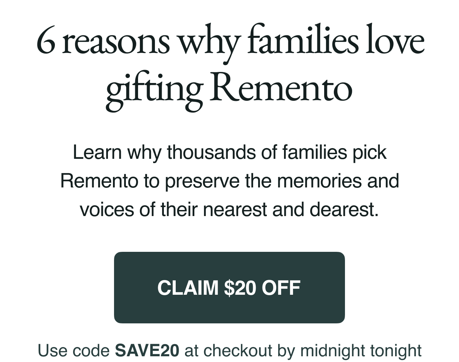Screen dimensions: 459x362
Task: Click the word "Remento" in the heading
Action: point(280,88)
